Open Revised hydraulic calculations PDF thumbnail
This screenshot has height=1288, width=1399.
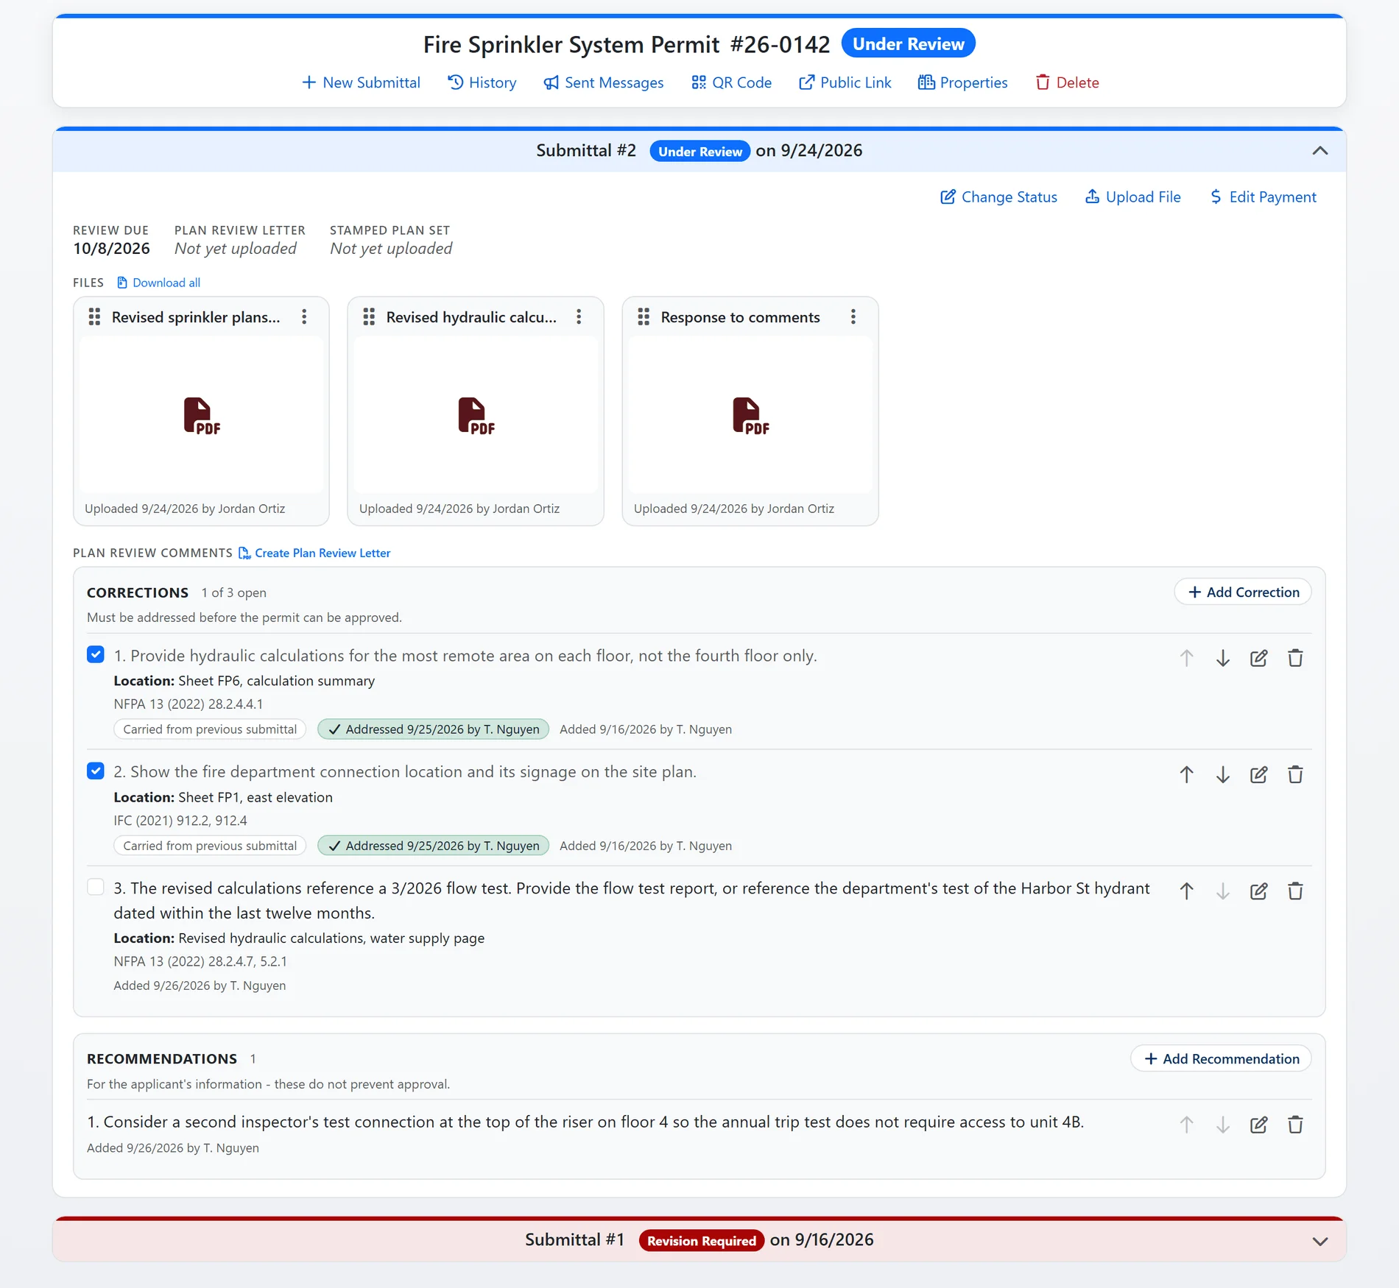[x=476, y=415]
